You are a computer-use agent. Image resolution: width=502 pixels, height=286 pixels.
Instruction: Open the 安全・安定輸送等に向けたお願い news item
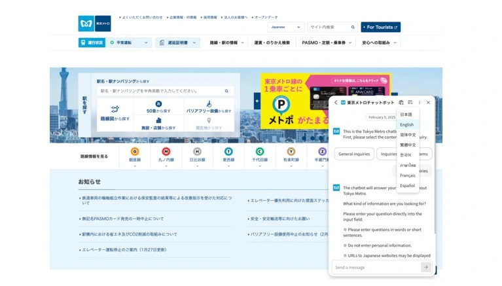279,219
